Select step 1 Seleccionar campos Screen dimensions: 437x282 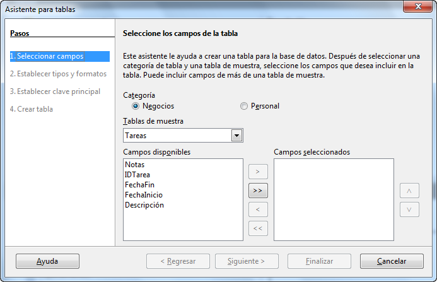pos(60,56)
